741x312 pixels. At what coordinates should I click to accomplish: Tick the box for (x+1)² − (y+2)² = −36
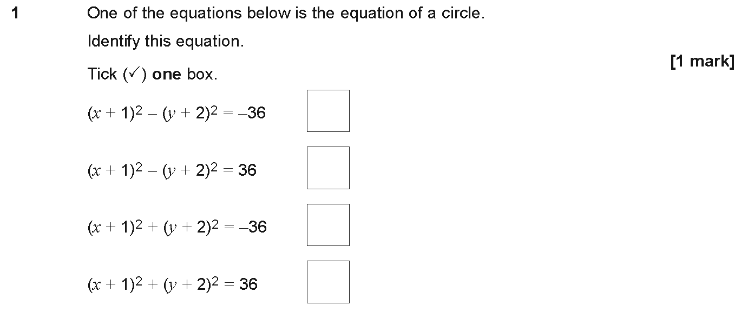coord(328,111)
